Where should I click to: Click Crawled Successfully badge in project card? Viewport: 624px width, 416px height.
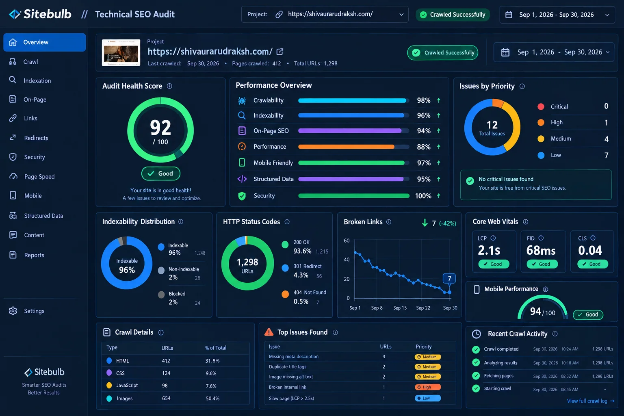pyautogui.click(x=443, y=52)
